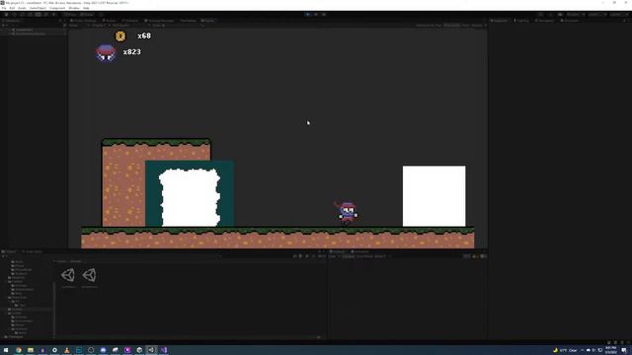Open the Unity editor taskbar icon
The image size is (632, 355).
pos(151,350)
